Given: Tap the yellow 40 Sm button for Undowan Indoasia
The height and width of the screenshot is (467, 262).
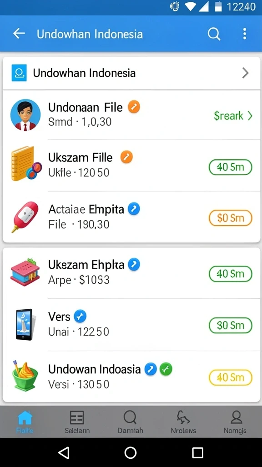Looking at the screenshot, I should click(x=231, y=377).
